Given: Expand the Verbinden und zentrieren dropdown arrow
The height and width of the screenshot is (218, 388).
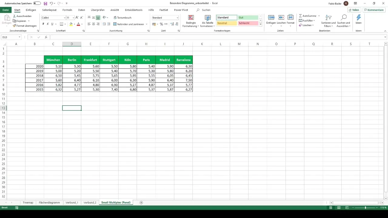Looking at the screenshot, I should (x=147, y=24).
